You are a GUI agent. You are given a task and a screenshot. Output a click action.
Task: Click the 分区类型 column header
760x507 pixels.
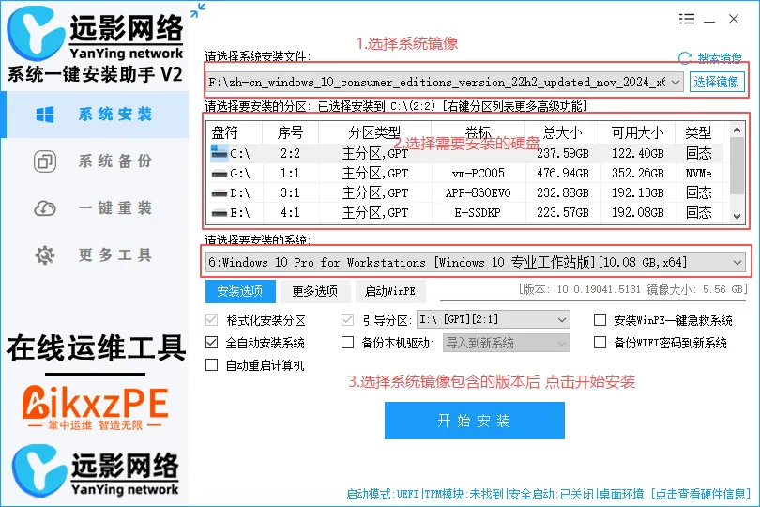point(374,132)
